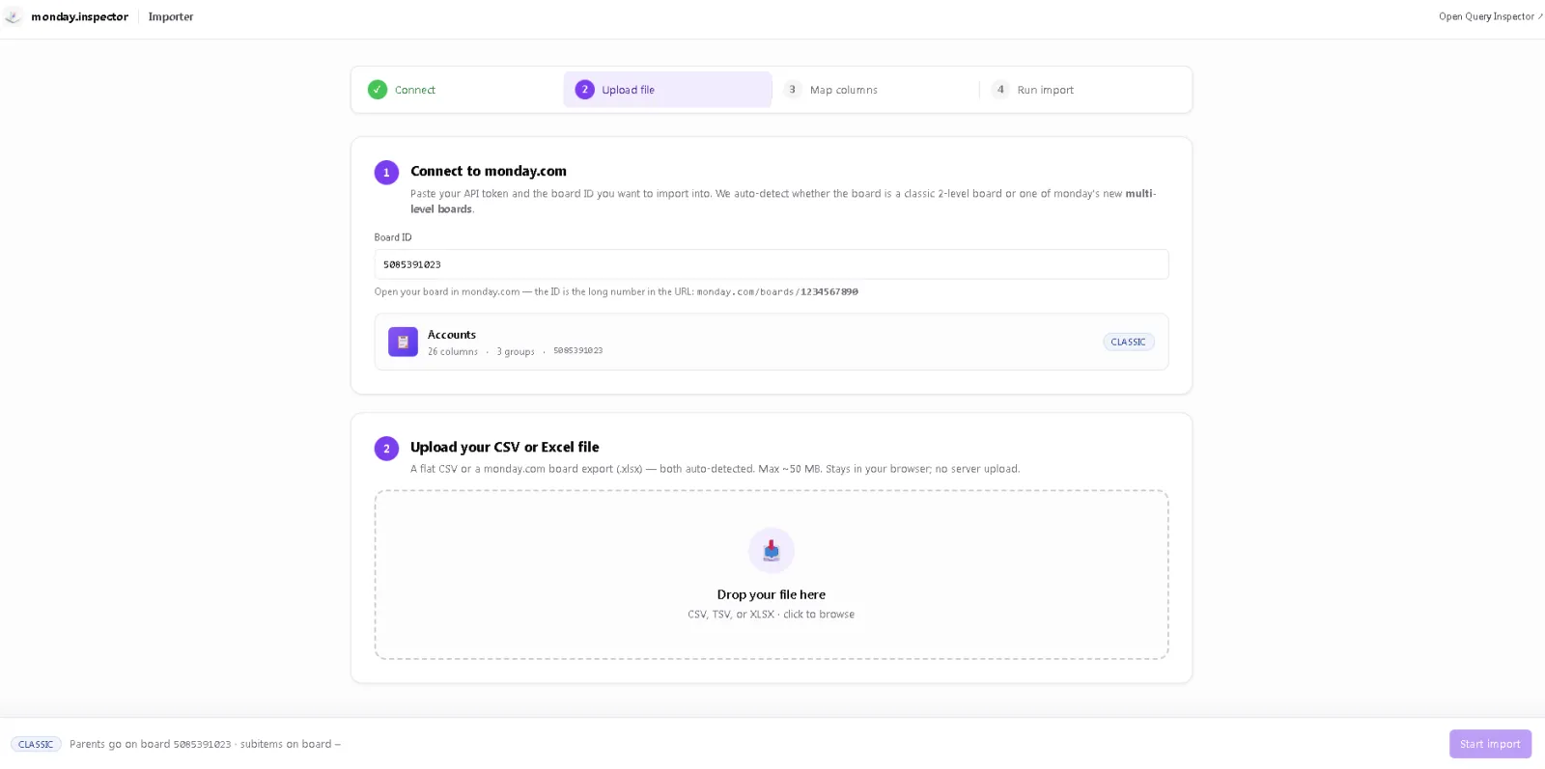Screen dimensions: 1545x769
Task: Click the upload file icon in dropzone
Action: tap(772, 551)
